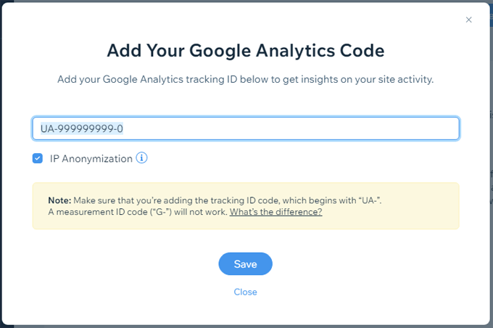Close the dialog with the X icon
The image size is (493, 328).
point(468,20)
